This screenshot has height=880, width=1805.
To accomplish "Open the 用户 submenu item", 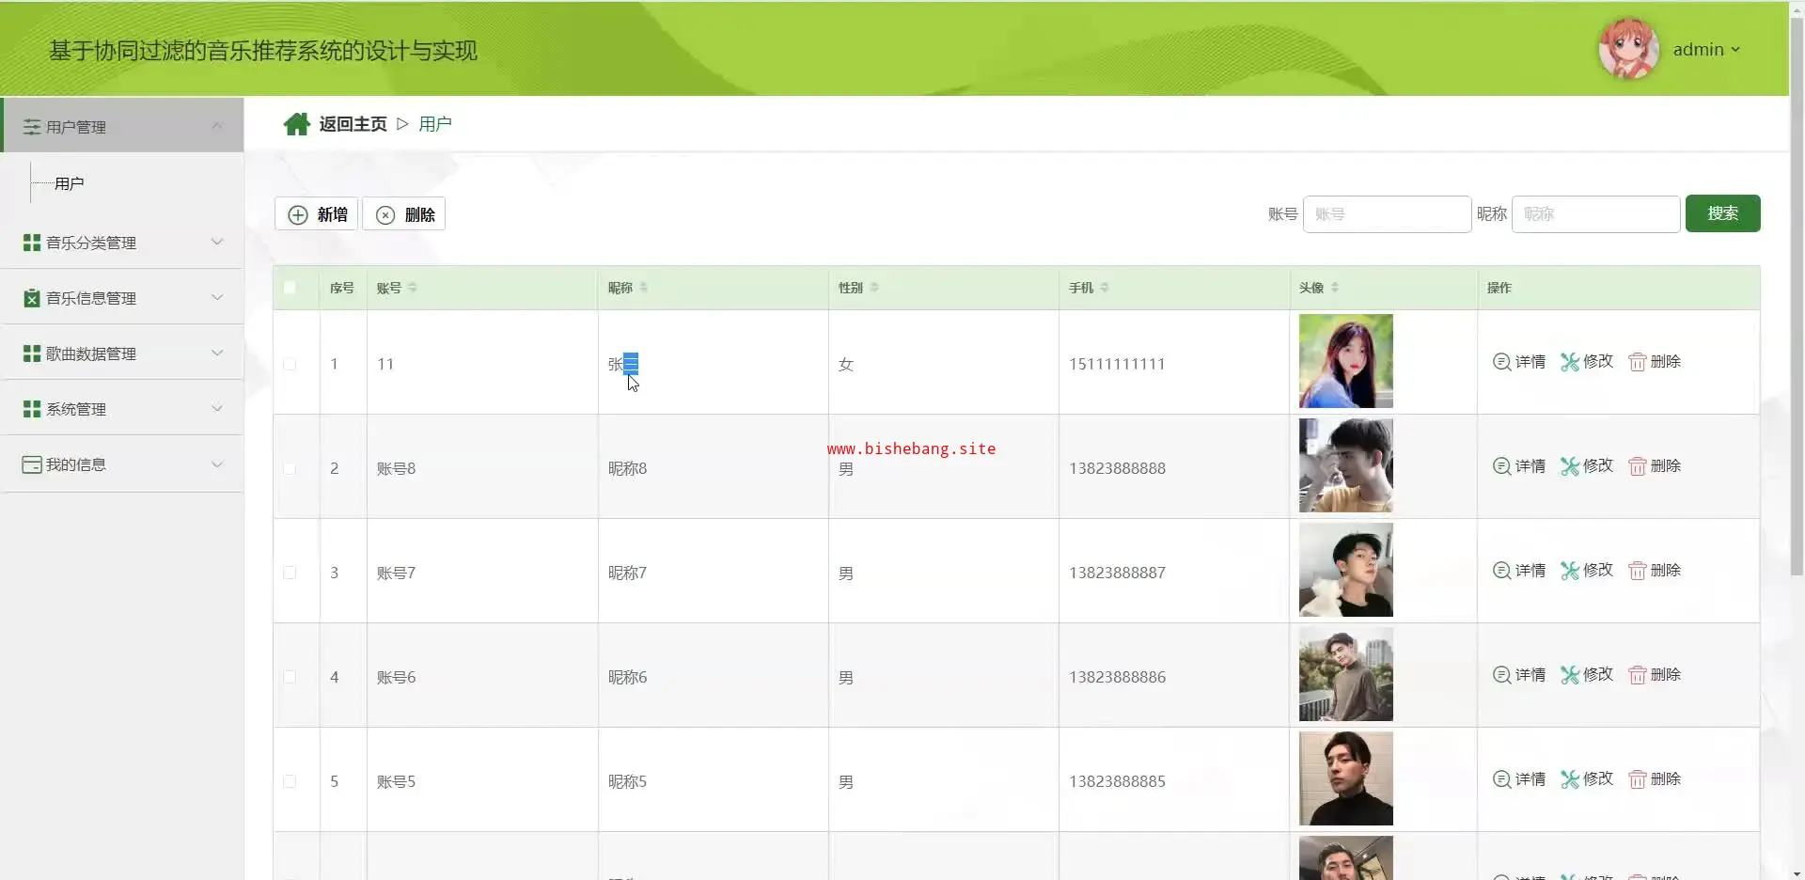I will [70, 183].
